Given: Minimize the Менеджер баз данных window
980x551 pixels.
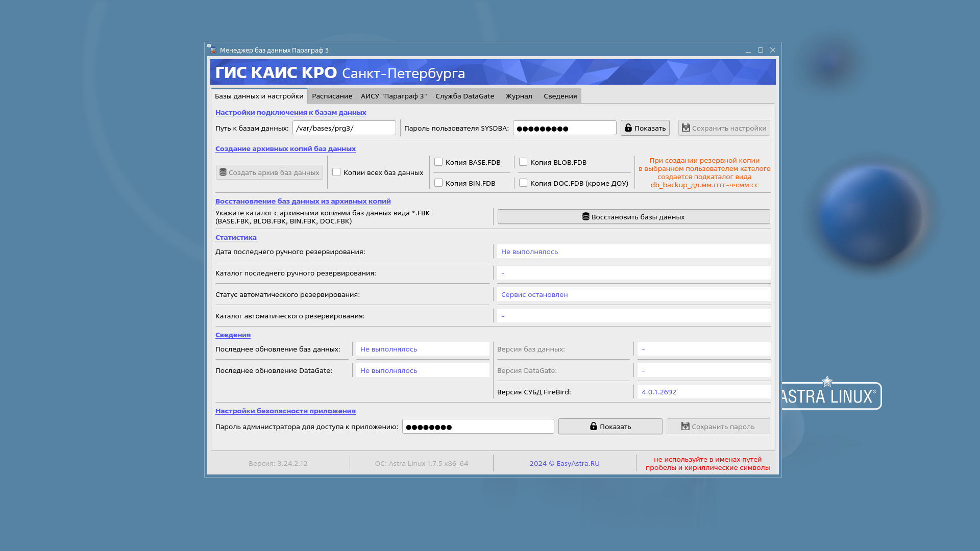Looking at the screenshot, I should (748, 50).
